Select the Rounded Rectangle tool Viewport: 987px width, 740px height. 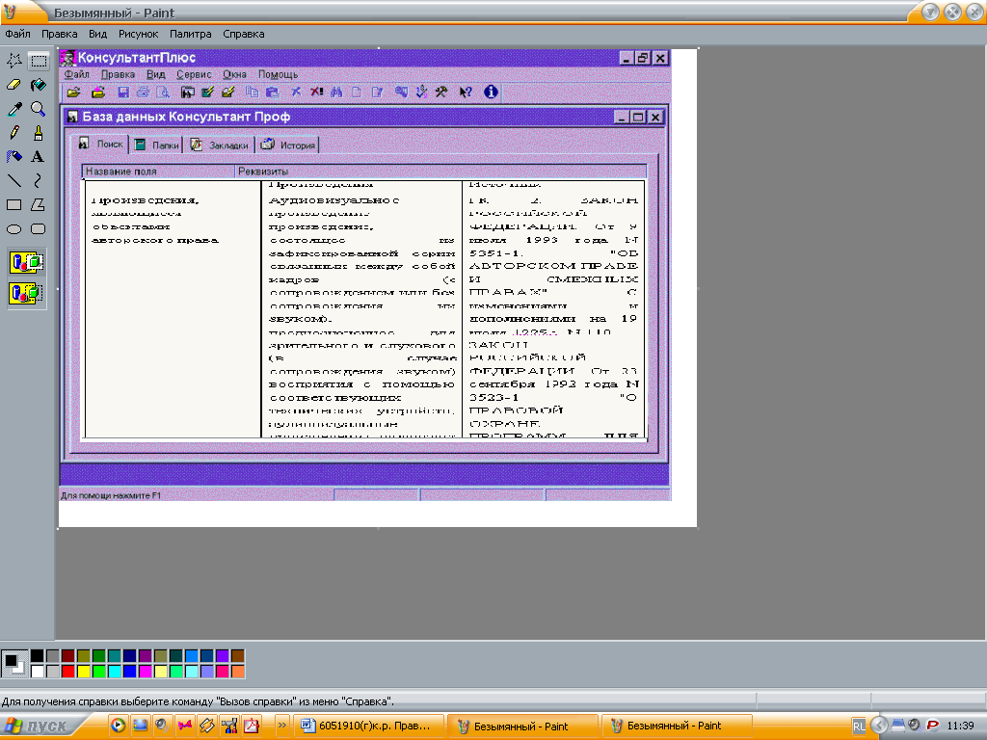tap(39, 229)
